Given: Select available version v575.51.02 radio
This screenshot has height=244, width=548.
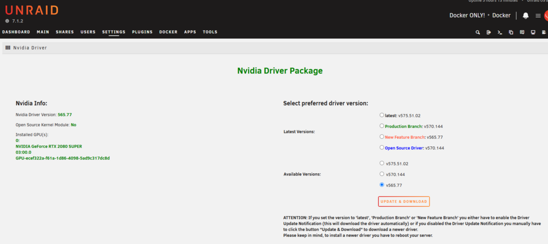Looking at the screenshot, I should click(x=381, y=163).
